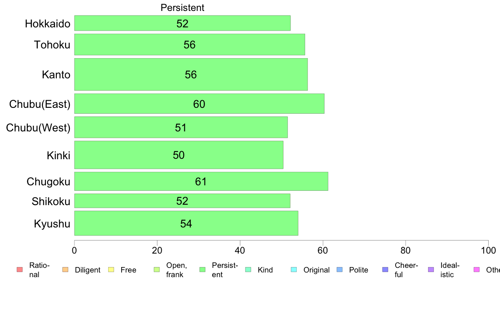Image resolution: width=500 pixels, height=310 pixels.
Task: Click the Open, frank legend swatch
Action: pyautogui.click(x=157, y=270)
